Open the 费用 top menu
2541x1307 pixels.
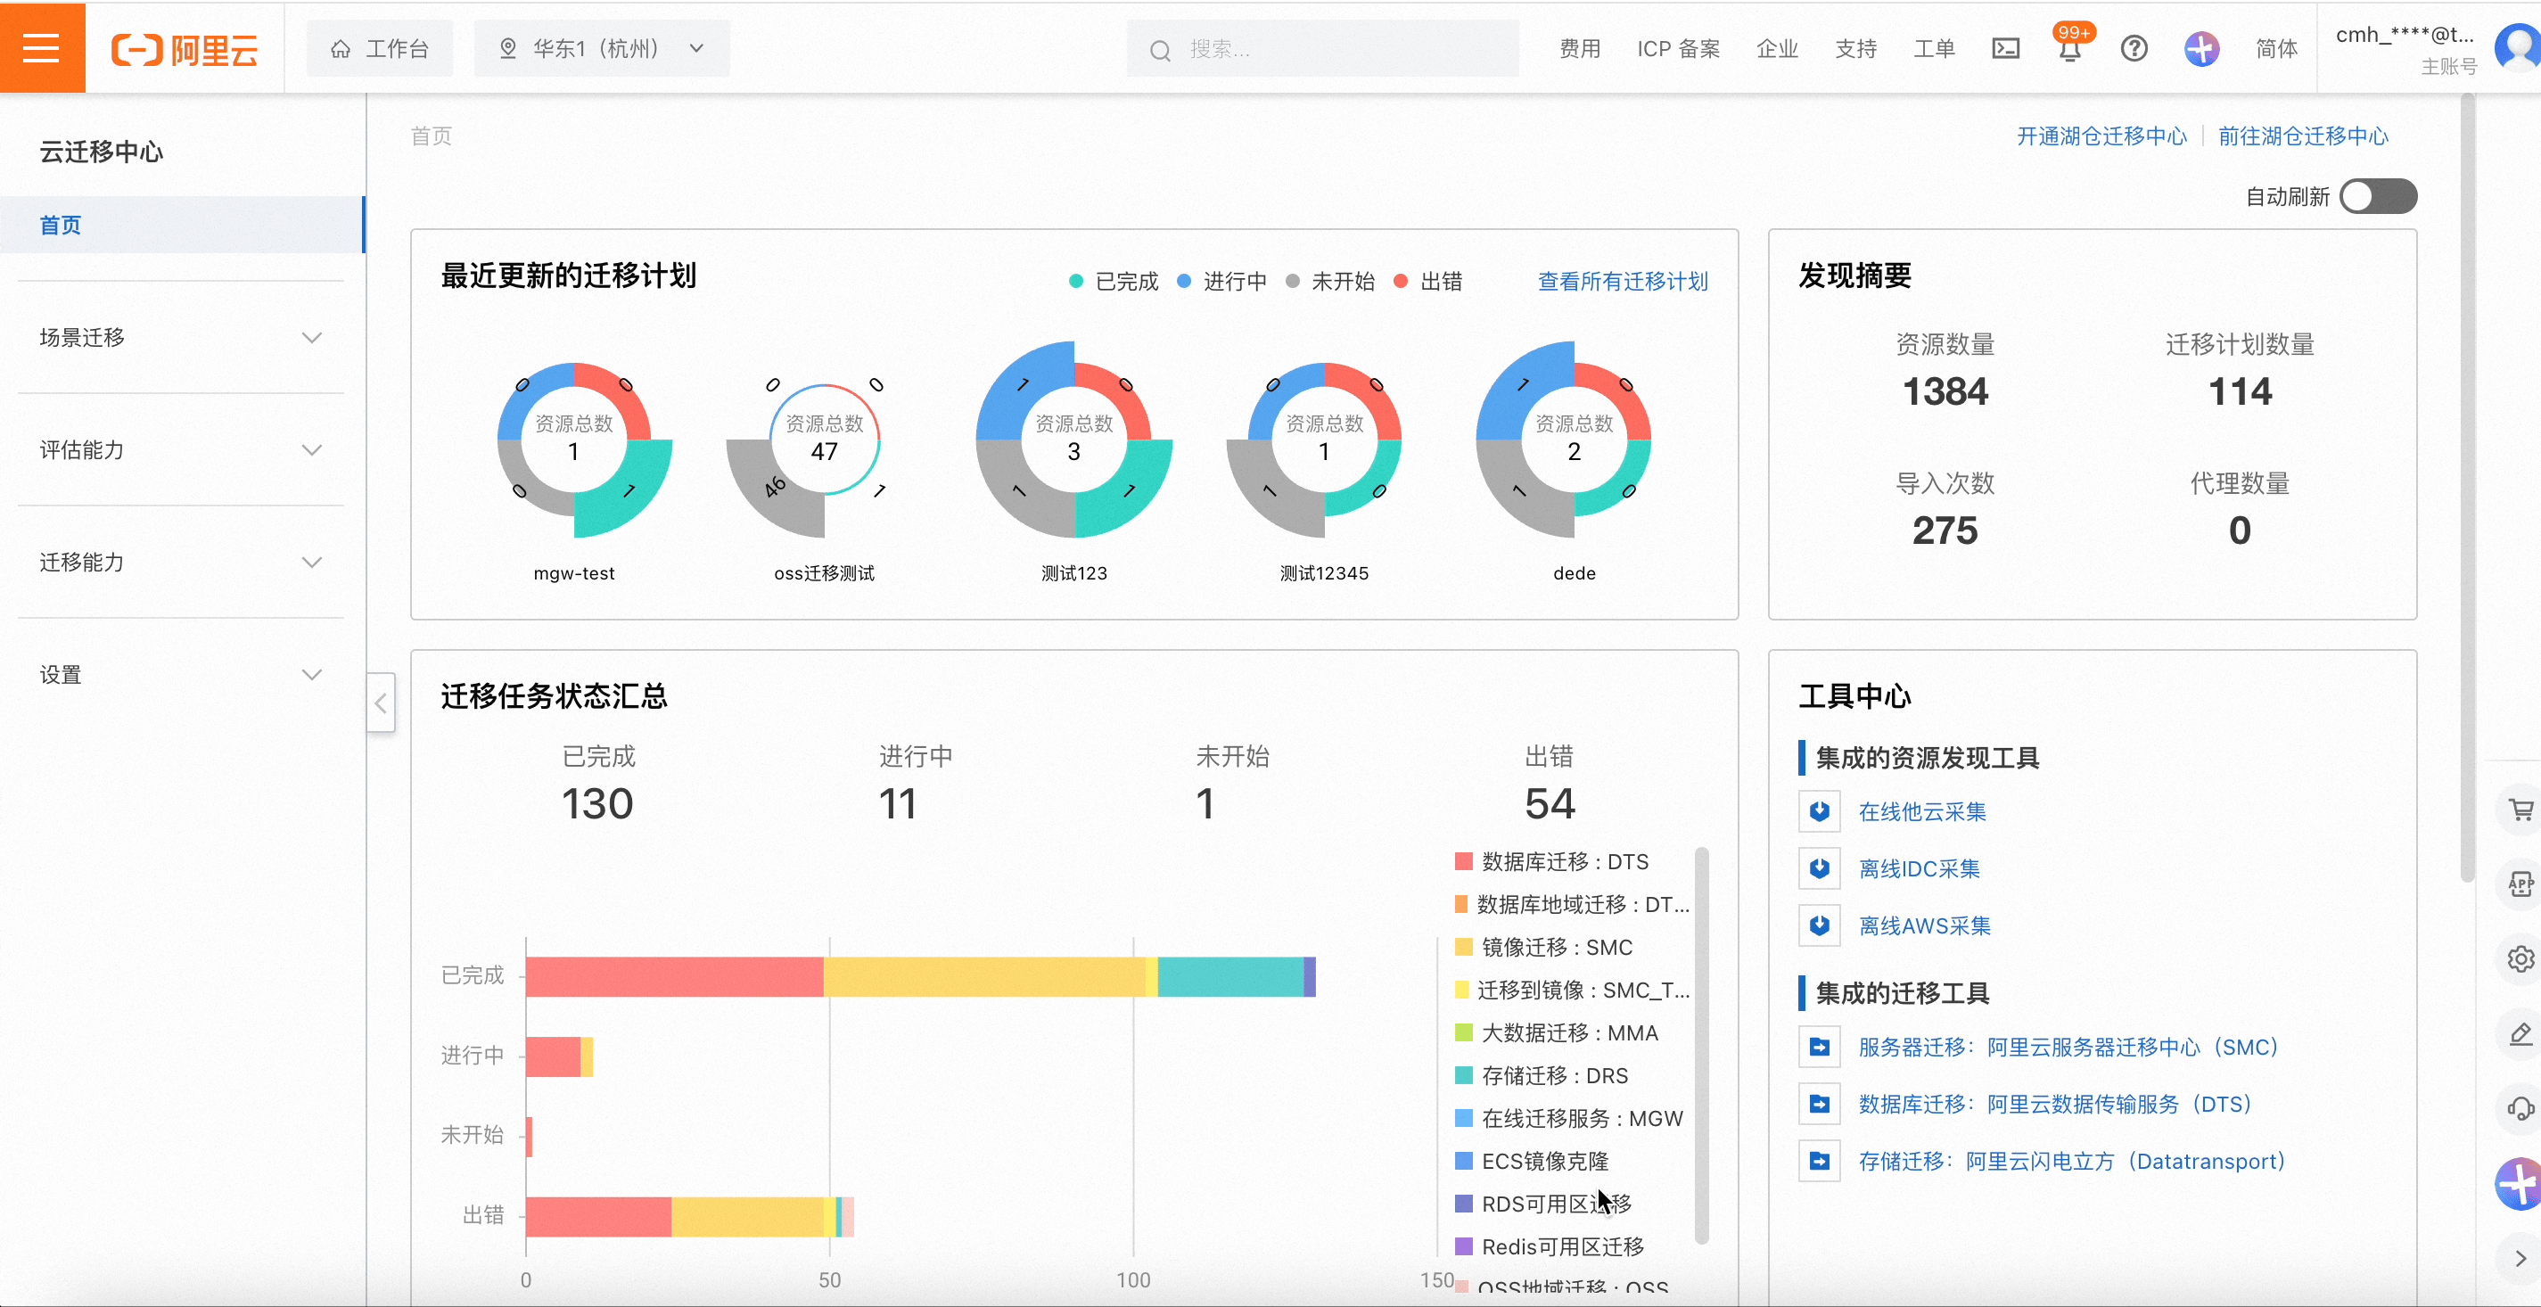[x=1579, y=48]
